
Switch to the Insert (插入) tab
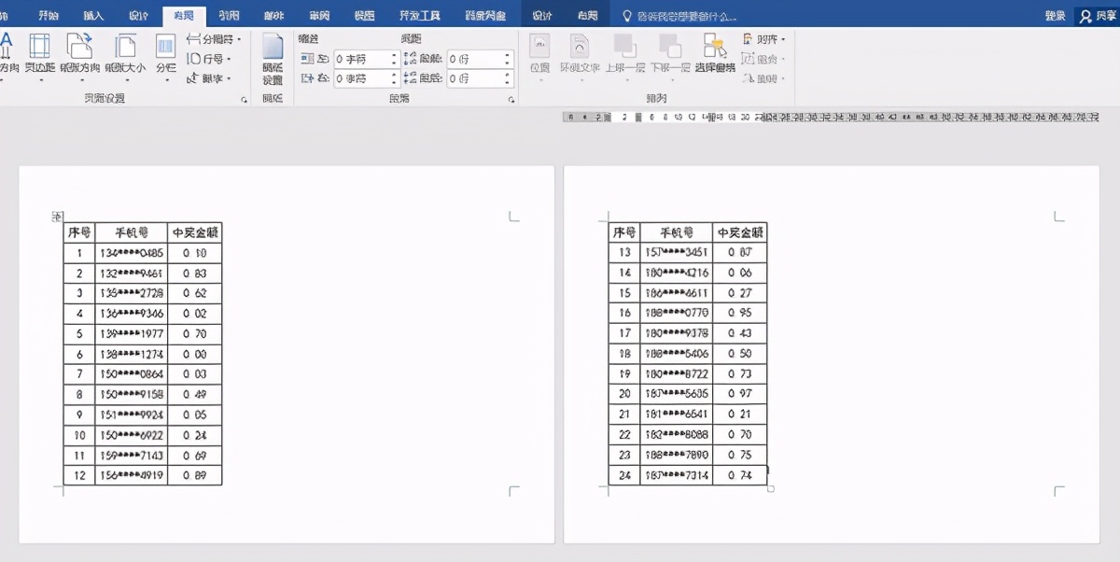(x=93, y=16)
